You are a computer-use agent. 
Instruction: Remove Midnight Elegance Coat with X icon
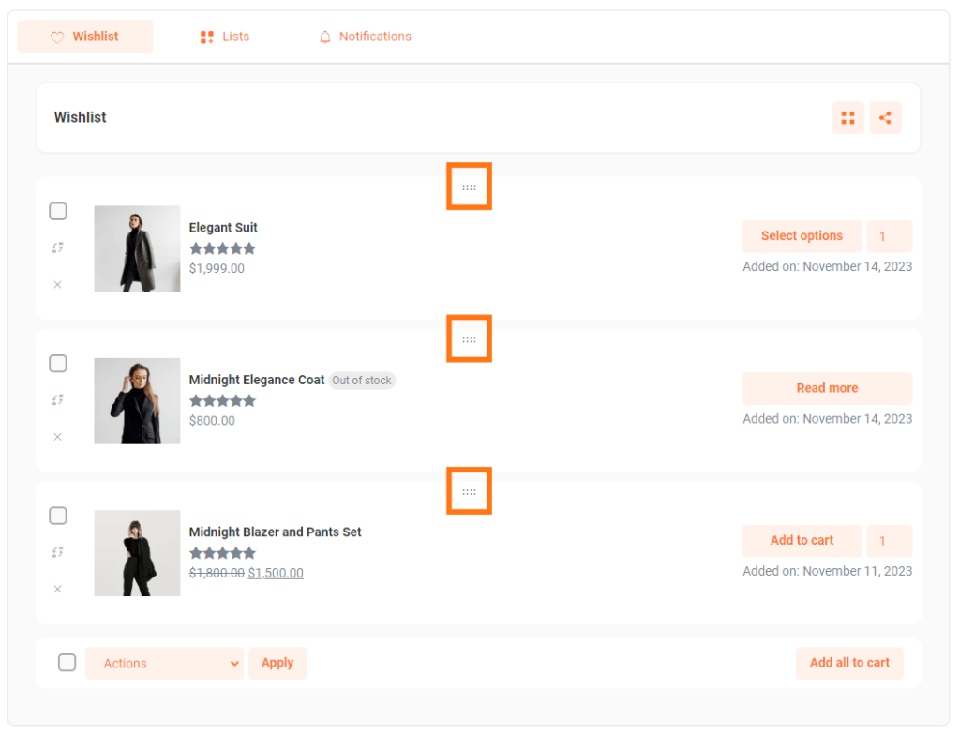[x=57, y=437]
